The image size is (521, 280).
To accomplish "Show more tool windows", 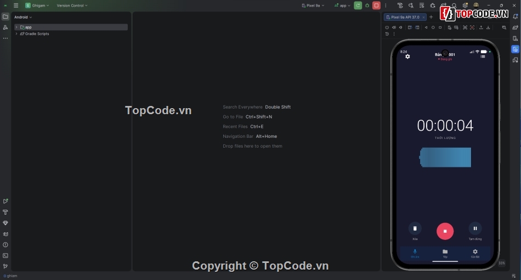I will [x=5, y=38].
